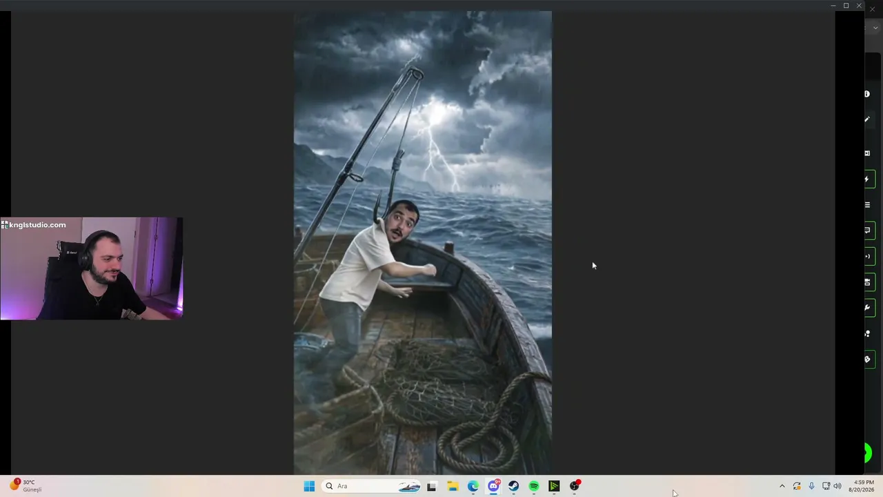Image resolution: width=883 pixels, height=497 pixels.
Task: Open Spotify from the taskbar
Action: [x=534, y=486]
